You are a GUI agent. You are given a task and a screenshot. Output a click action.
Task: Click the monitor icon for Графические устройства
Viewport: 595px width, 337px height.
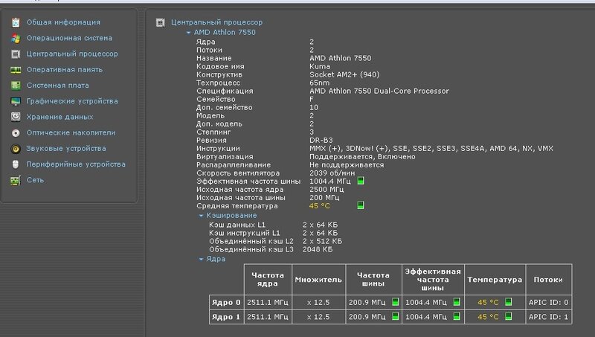(x=16, y=101)
